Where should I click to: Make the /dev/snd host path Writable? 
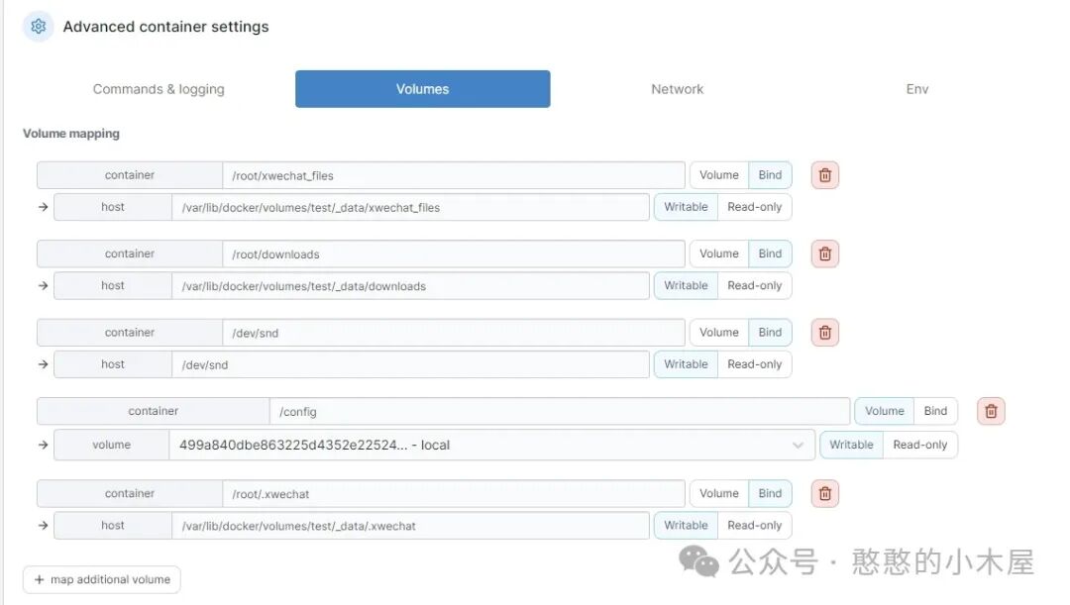coord(686,365)
